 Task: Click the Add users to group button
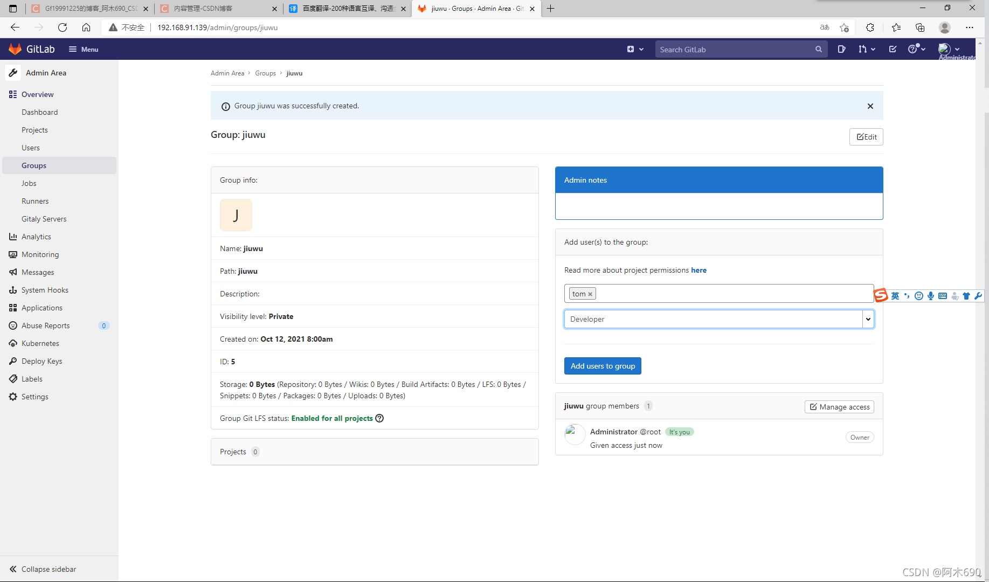[x=602, y=366]
